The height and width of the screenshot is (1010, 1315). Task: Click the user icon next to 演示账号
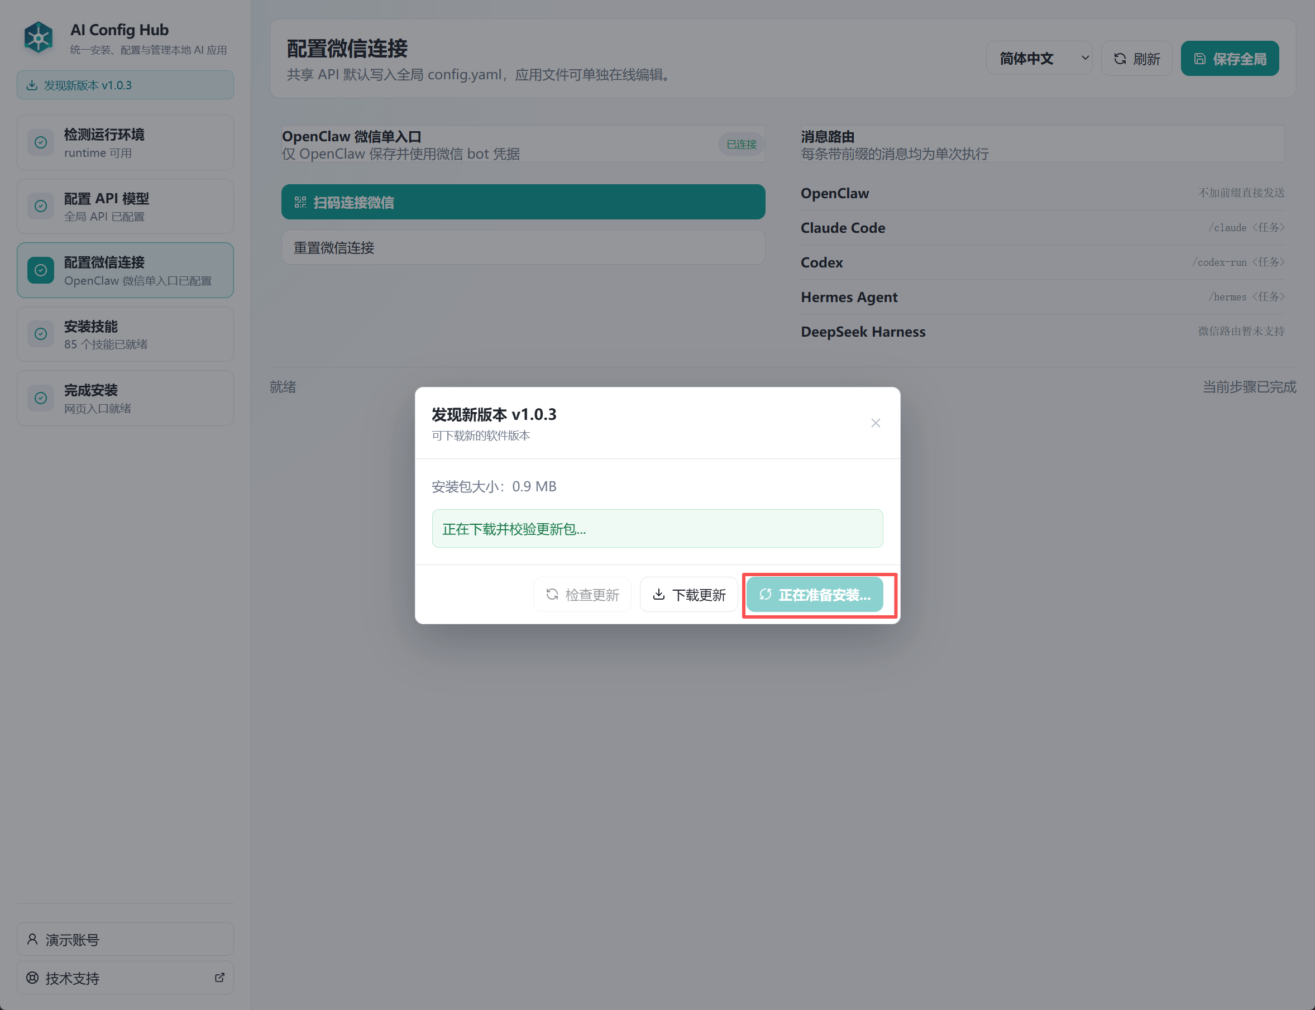click(32, 939)
